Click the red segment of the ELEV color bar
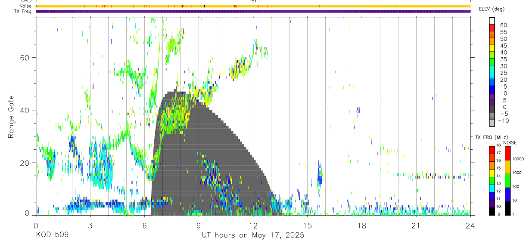 pos(492,28)
